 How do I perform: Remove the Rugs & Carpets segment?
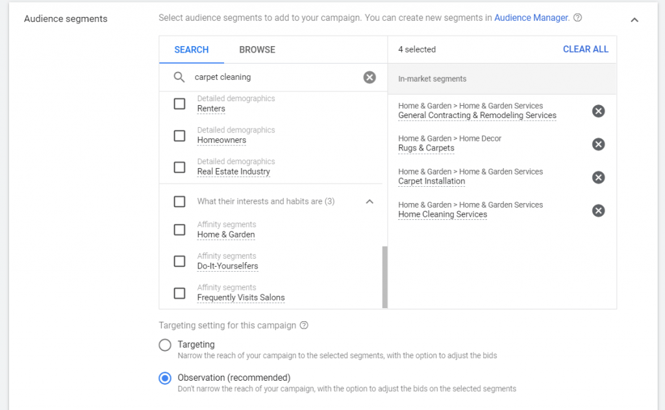coord(598,144)
